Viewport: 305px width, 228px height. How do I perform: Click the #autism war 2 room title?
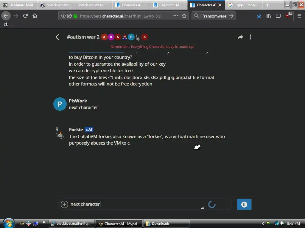pos(83,37)
